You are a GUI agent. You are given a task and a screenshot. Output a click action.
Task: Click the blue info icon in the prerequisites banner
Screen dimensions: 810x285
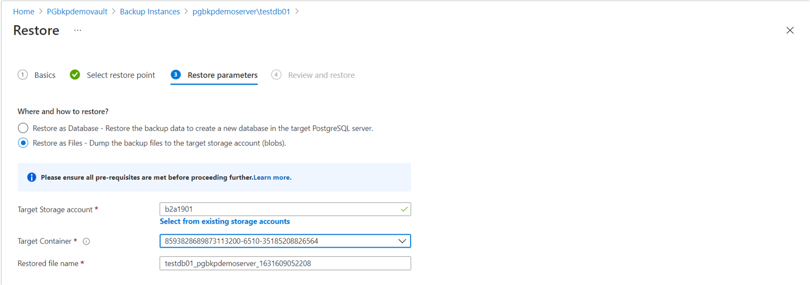(x=32, y=177)
